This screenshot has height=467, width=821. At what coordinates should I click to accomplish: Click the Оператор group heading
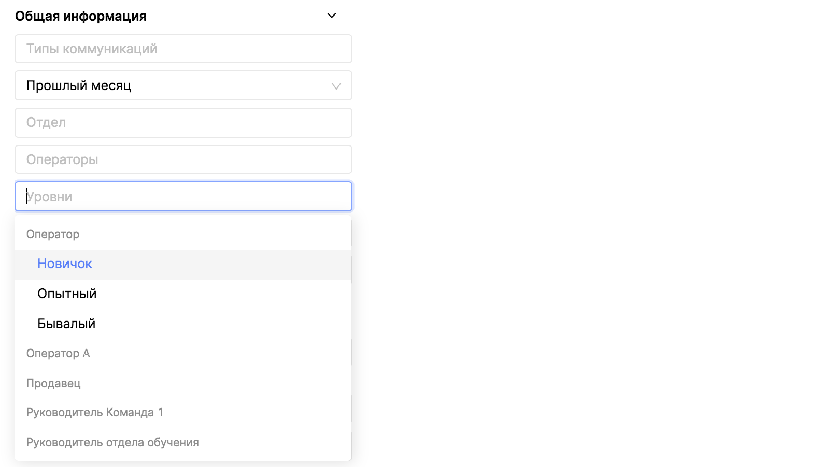[53, 234]
